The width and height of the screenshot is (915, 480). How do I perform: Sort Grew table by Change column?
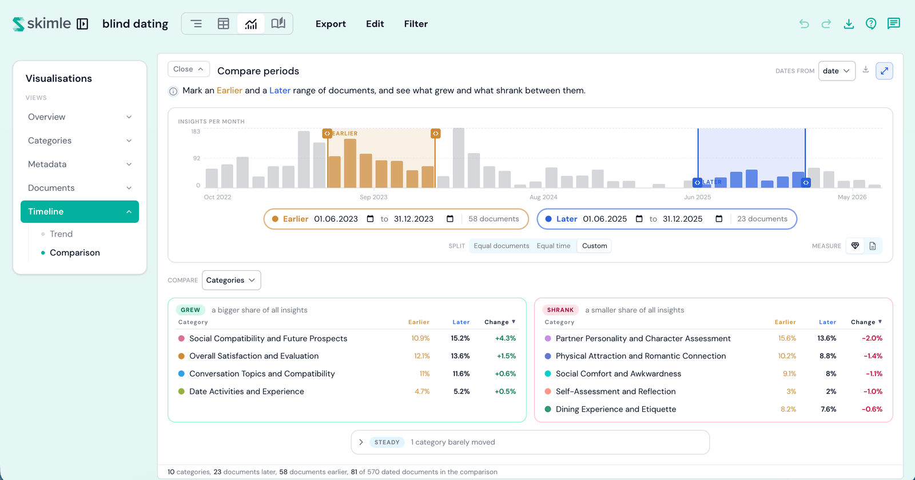(500, 322)
